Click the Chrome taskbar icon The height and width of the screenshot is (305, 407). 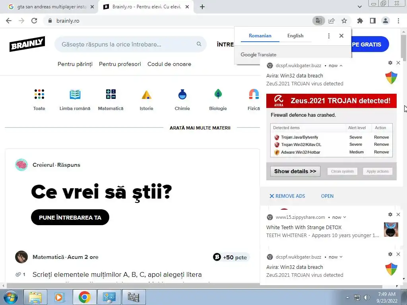(84, 297)
